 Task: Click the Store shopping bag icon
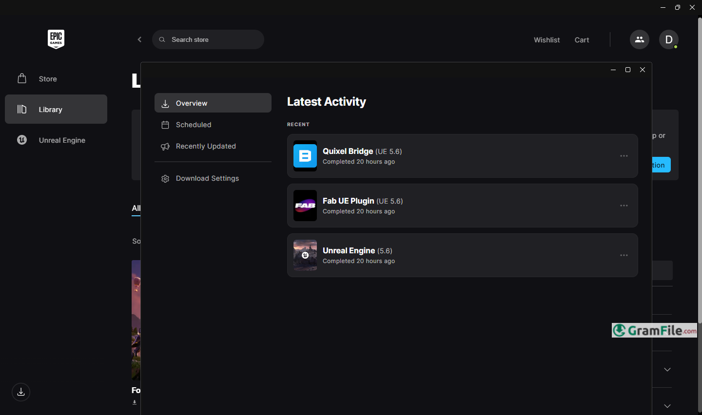coord(22,78)
